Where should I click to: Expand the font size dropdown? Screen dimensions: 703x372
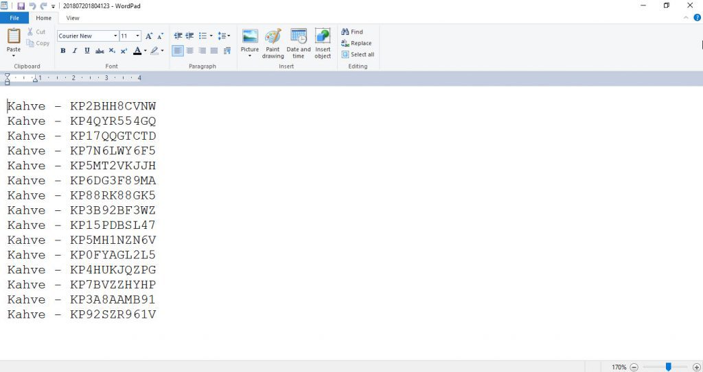click(x=138, y=36)
